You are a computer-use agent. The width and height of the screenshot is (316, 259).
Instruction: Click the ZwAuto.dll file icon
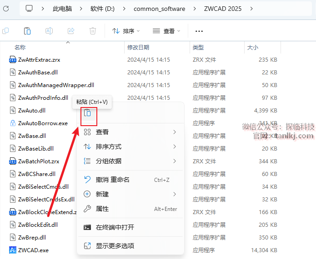[13, 110]
